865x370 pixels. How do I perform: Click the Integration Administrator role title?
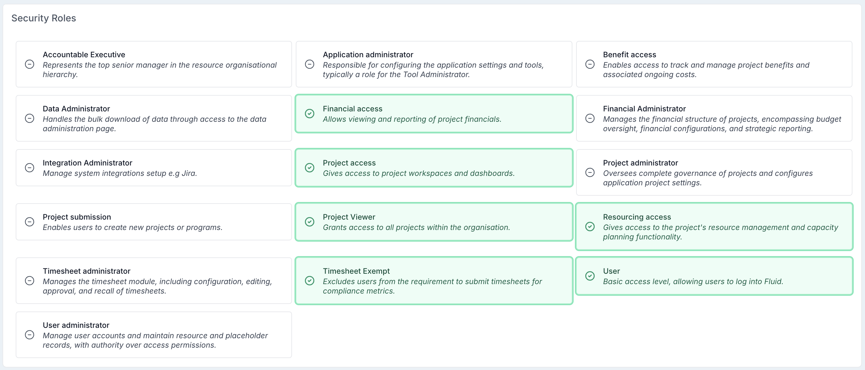(x=87, y=163)
